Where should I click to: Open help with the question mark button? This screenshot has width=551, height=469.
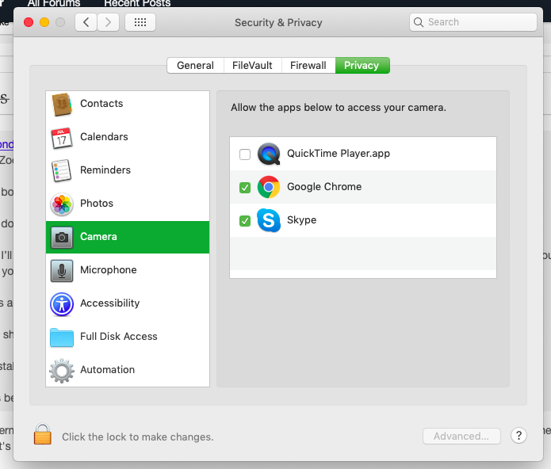(x=518, y=436)
